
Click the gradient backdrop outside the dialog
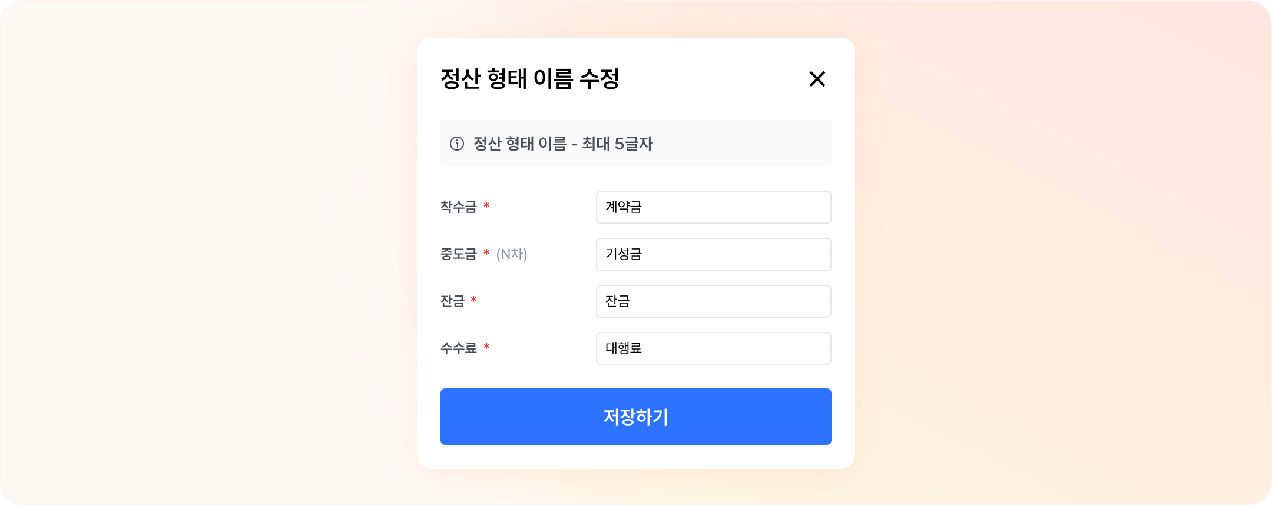(206, 253)
